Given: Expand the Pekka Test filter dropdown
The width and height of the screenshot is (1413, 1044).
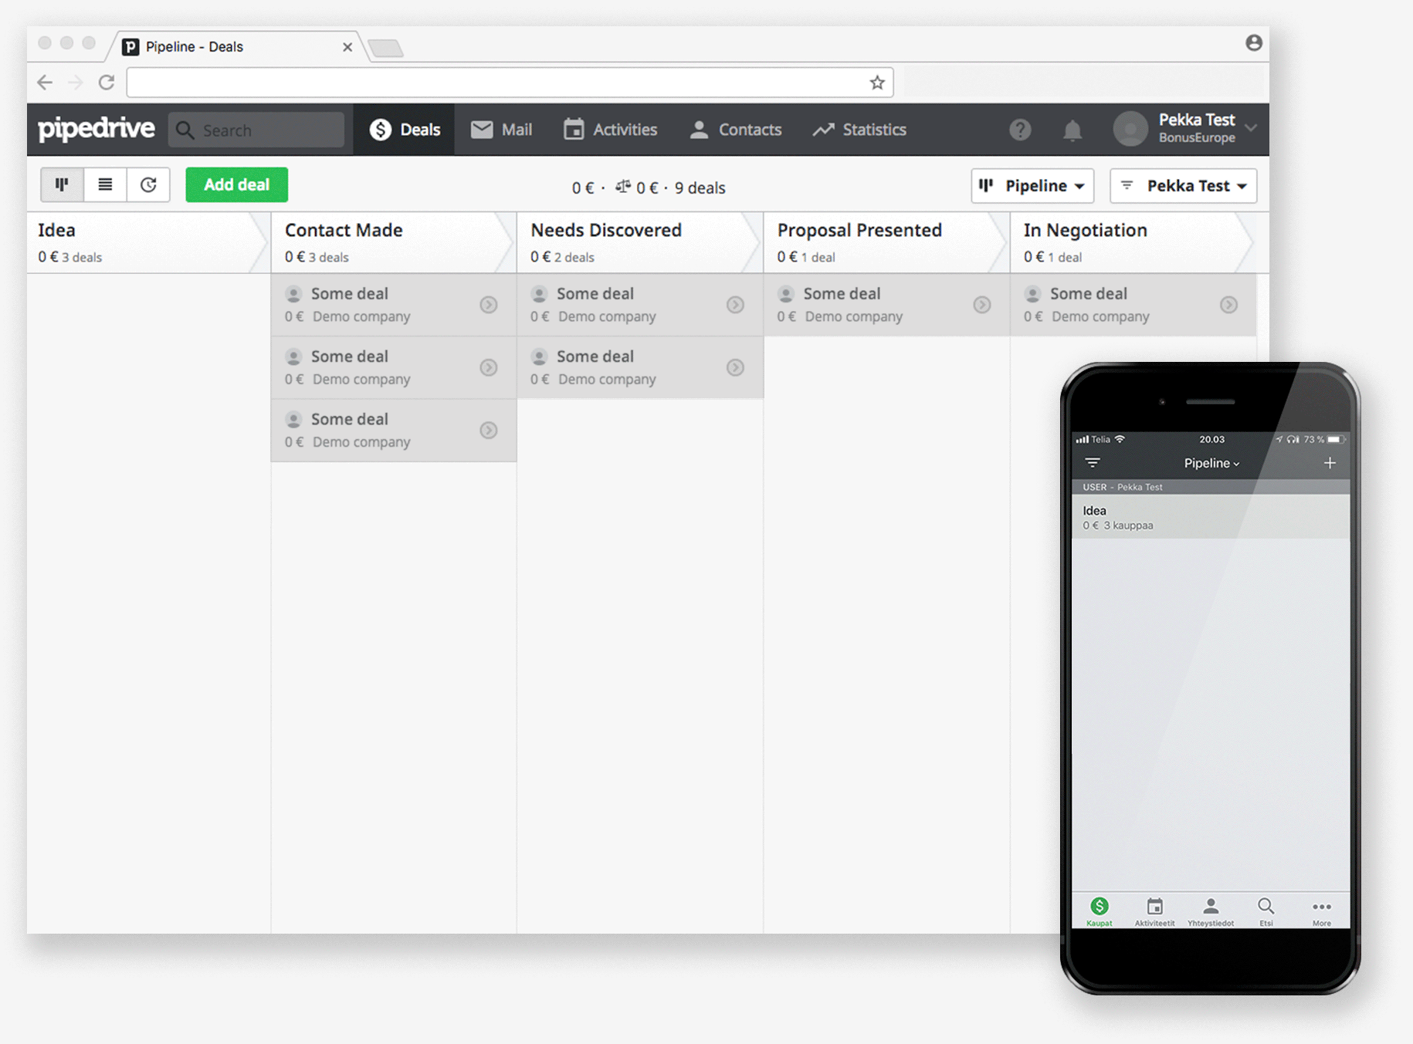Looking at the screenshot, I should 1183,186.
